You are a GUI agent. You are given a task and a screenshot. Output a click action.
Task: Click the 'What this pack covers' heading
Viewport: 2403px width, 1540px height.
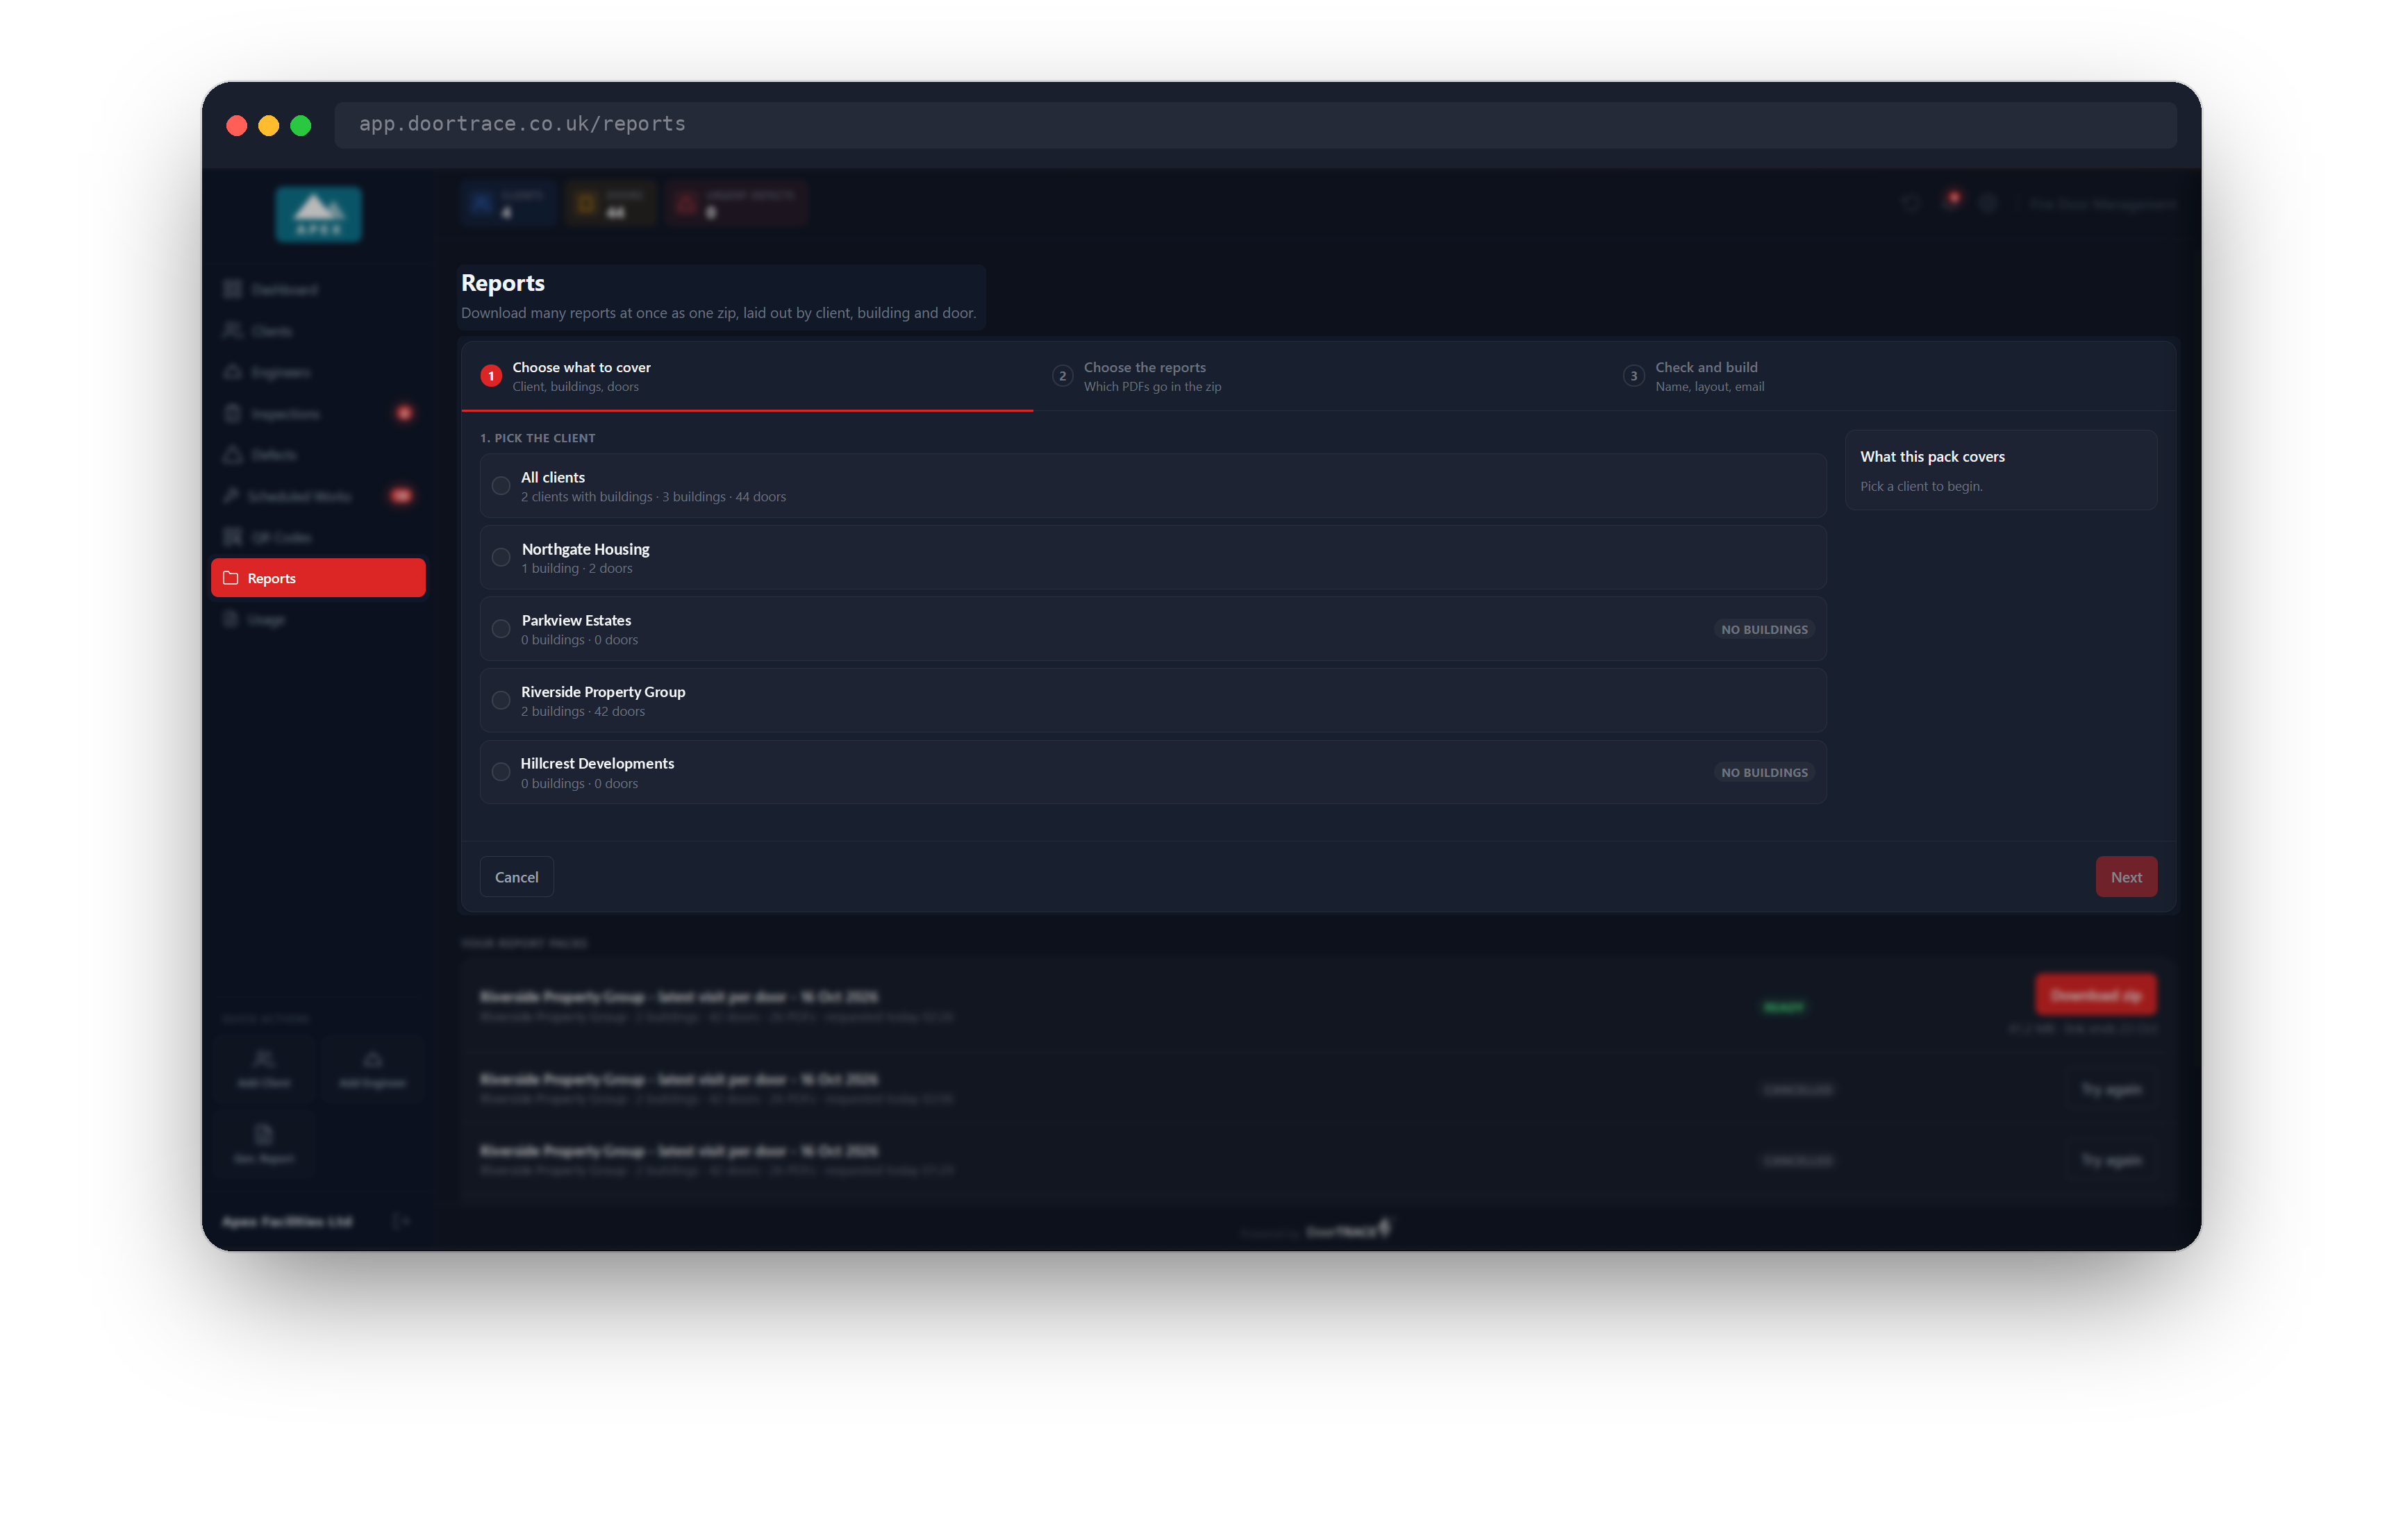[x=1932, y=457]
